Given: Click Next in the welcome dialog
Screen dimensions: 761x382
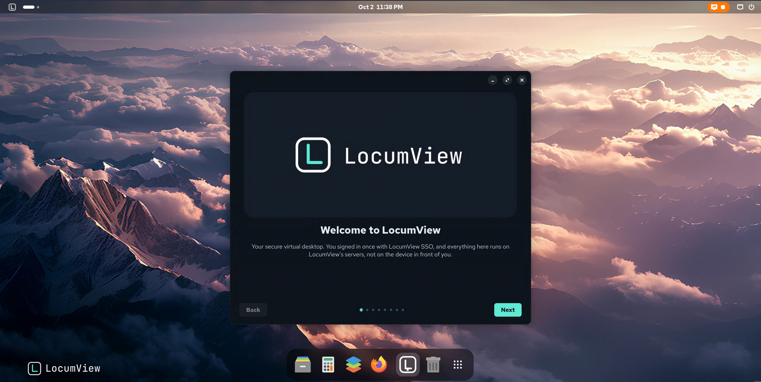Looking at the screenshot, I should click(x=508, y=310).
